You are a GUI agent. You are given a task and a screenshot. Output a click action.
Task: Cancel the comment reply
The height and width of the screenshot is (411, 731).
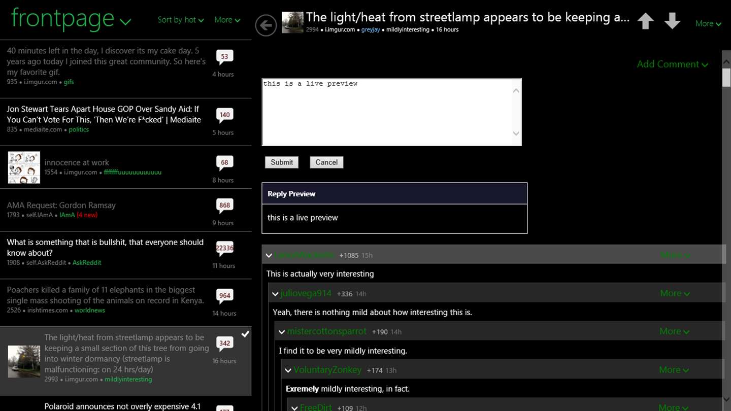point(326,162)
